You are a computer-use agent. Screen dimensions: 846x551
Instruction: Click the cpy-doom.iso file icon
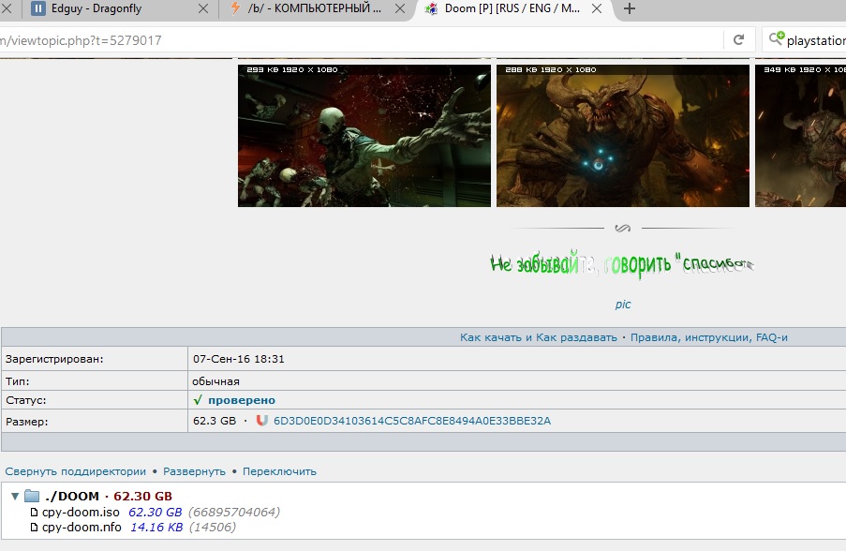coord(34,513)
